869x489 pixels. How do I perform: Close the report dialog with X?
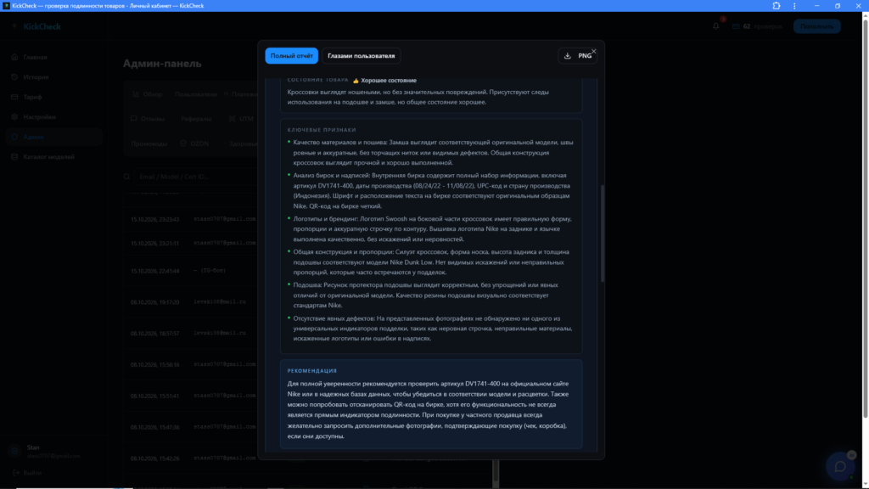pyautogui.click(x=593, y=52)
